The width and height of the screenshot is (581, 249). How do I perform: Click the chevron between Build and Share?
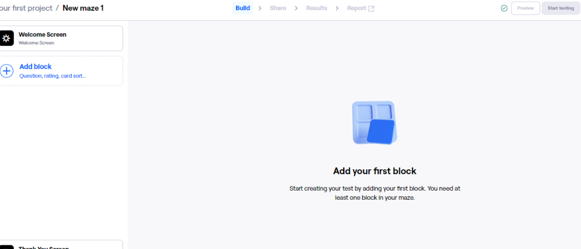(260, 8)
